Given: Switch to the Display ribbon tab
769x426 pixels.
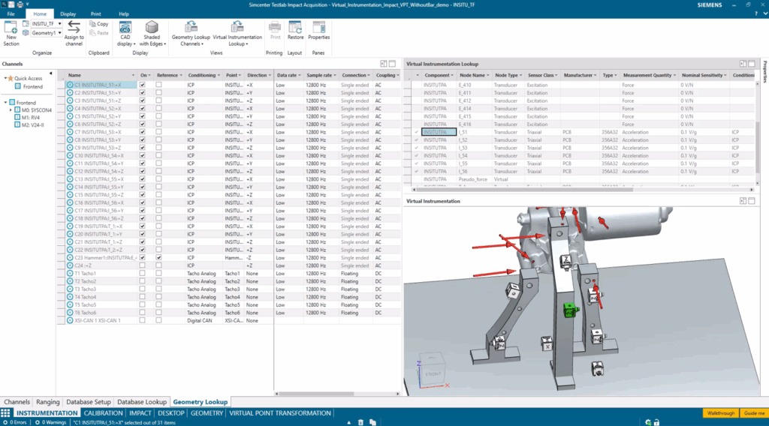Looking at the screenshot, I should (68, 14).
